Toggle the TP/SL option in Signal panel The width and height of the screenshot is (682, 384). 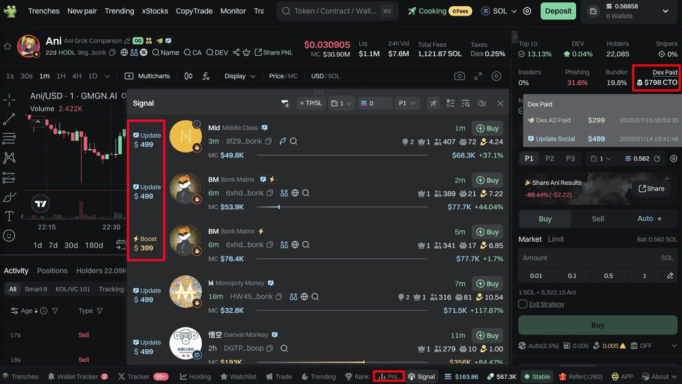310,104
